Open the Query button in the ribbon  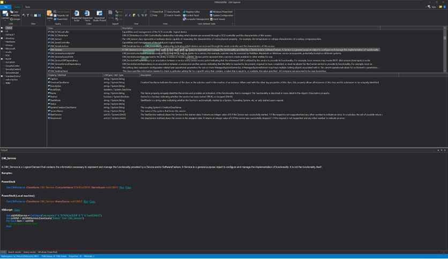pos(49,16)
